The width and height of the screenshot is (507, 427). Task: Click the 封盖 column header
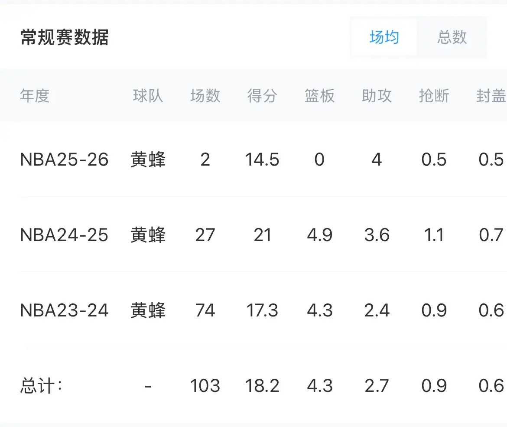(491, 95)
